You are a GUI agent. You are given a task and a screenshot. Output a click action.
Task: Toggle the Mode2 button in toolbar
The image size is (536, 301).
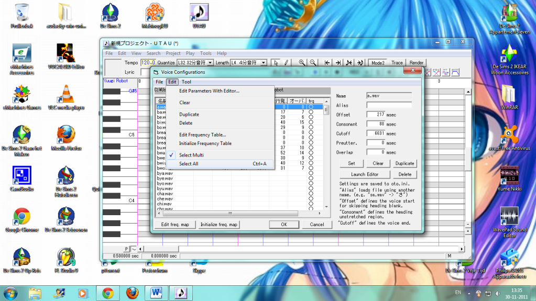(x=377, y=63)
